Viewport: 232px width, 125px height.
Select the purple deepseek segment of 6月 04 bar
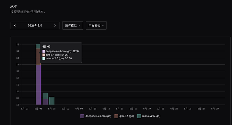pyautogui.click(x=45, y=102)
